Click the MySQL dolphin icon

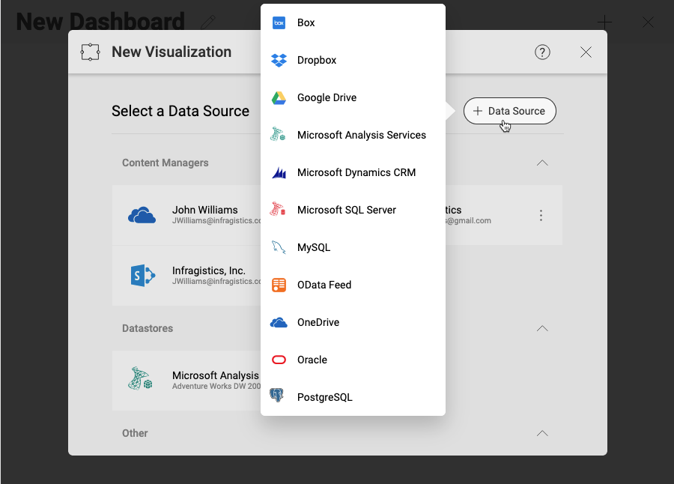click(x=279, y=247)
